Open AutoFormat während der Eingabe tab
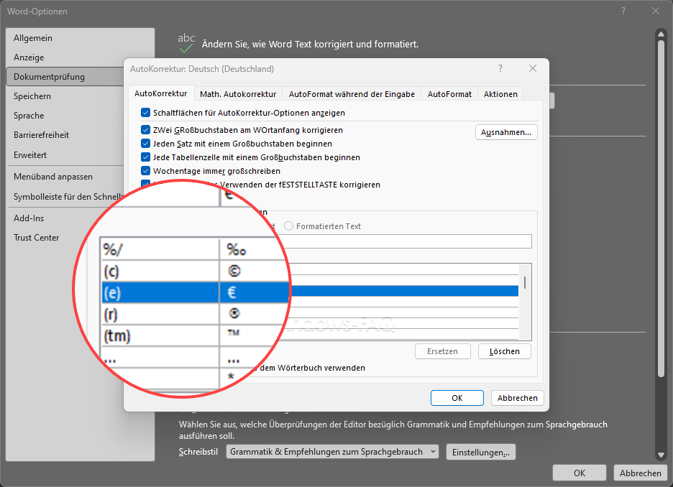Viewport: 673px width, 487px height. [352, 94]
